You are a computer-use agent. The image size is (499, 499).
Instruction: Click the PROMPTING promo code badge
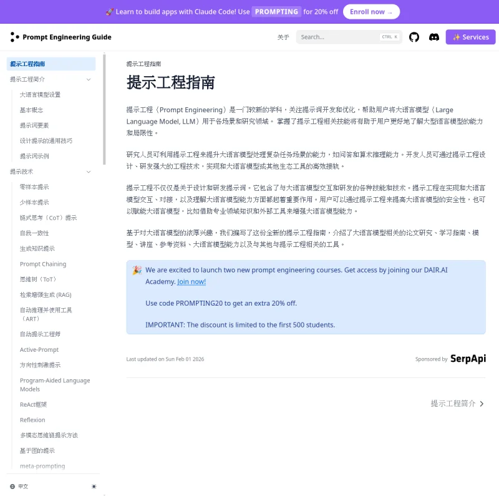(x=276, y=12)
